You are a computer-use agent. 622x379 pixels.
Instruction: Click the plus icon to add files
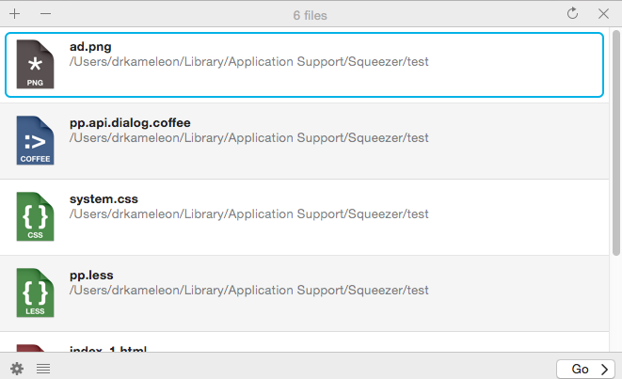point(15,14)
